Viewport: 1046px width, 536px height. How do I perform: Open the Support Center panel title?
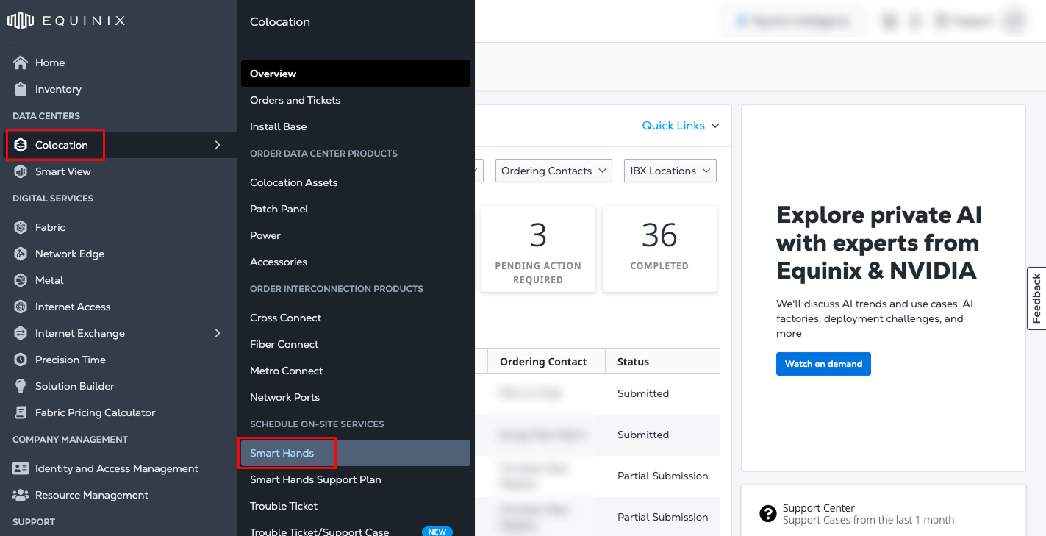[x=819, y=508]
